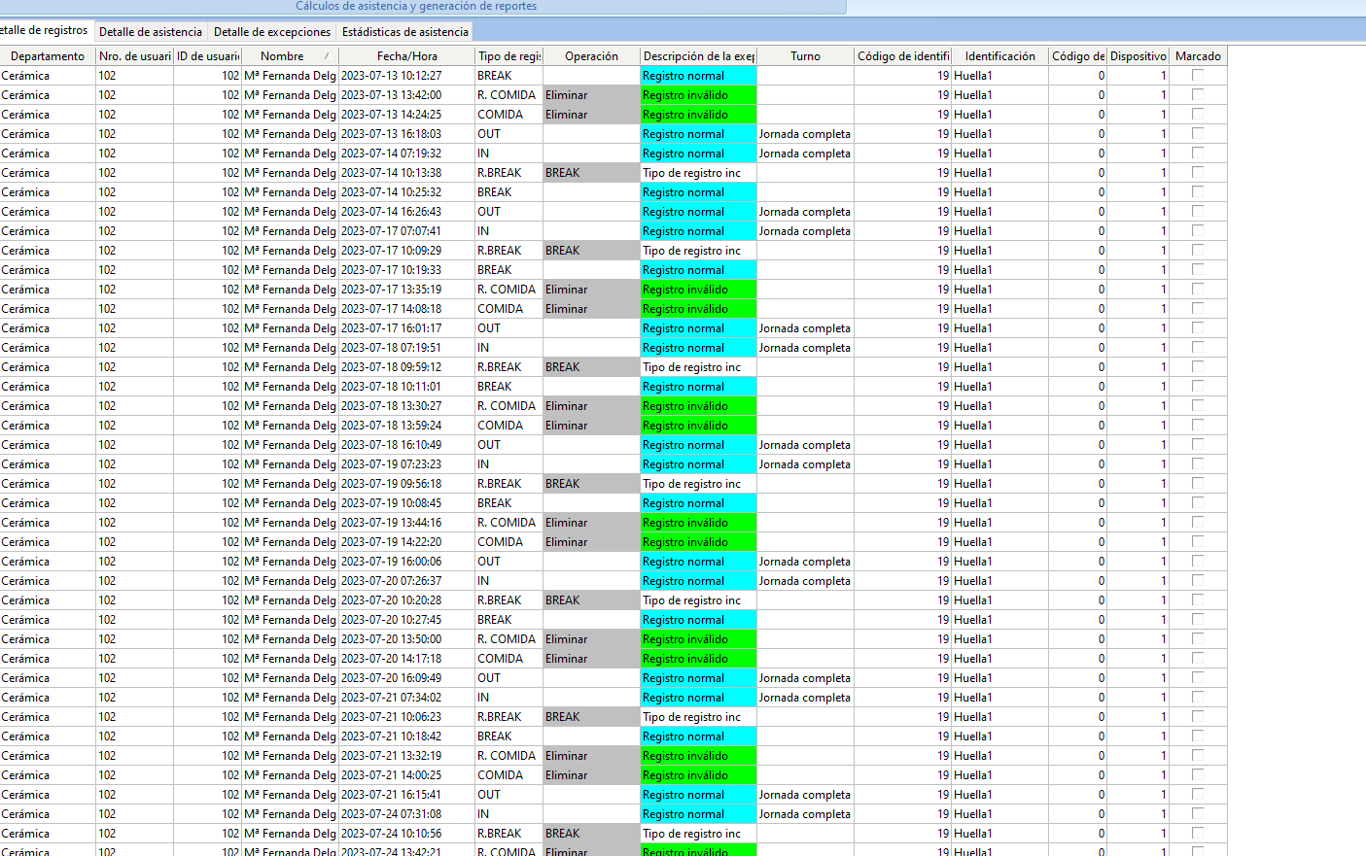Go to the Detalle de registros tab
Image resolution: width=1366 pixels, height=856 pixels.
(x=45, y=30)
